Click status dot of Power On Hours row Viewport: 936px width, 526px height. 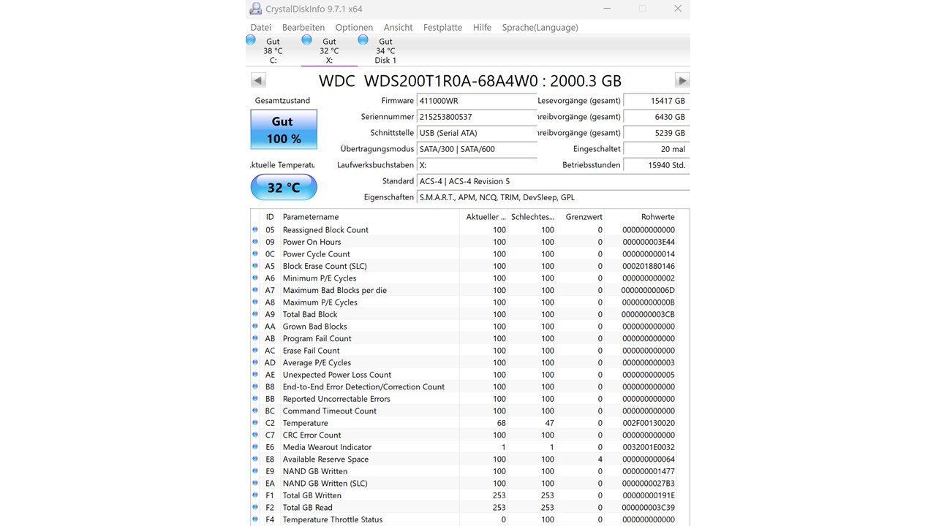click(255, 242)
